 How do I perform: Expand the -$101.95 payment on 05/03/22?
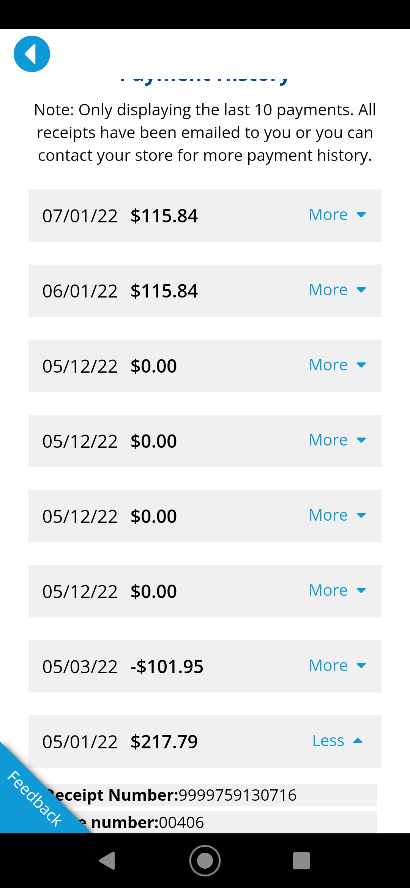click(337, 666)
